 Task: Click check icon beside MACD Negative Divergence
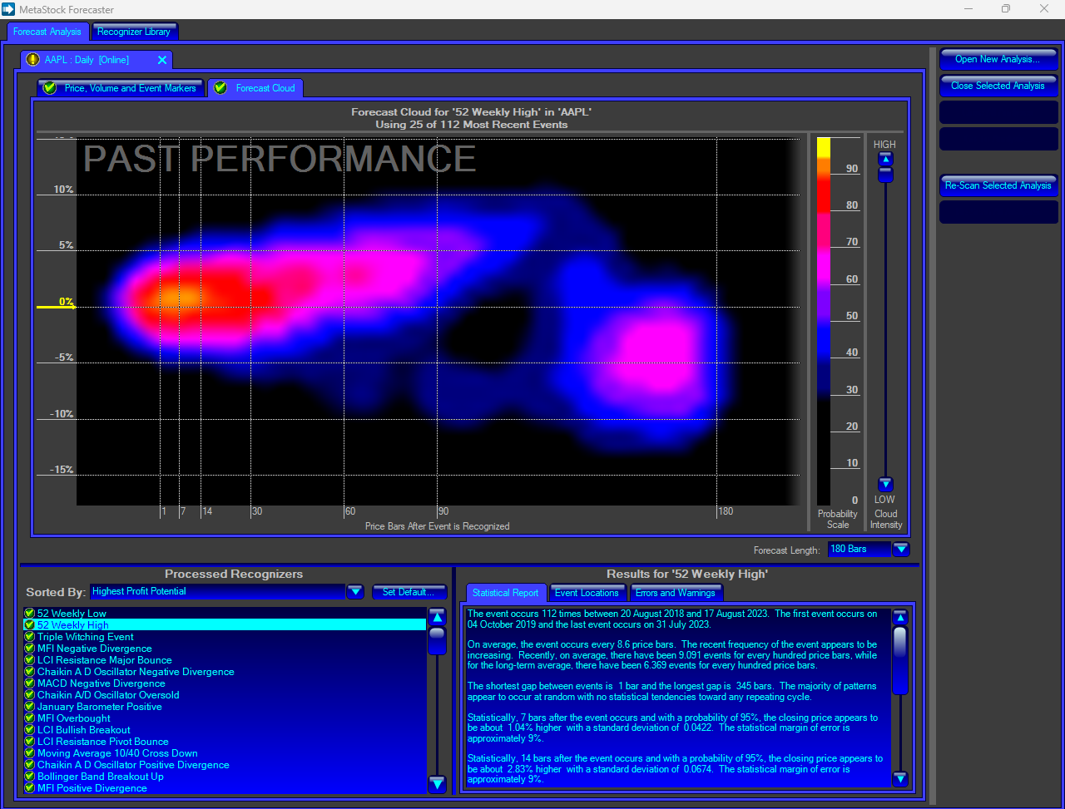(x=30, y=683)
